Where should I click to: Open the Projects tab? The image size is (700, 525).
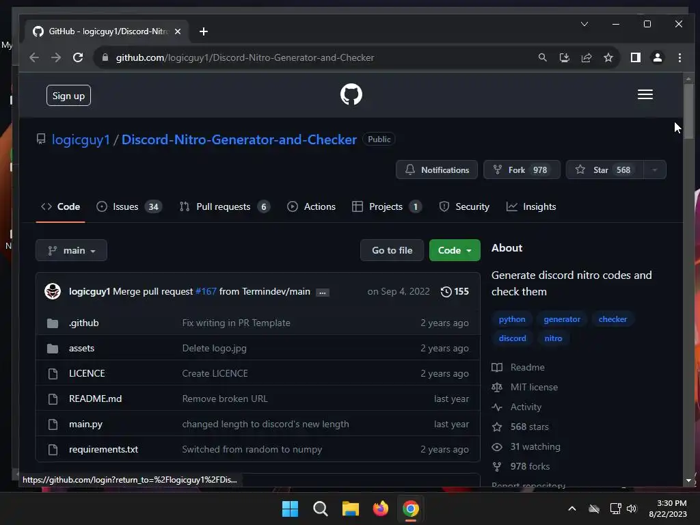387,206
